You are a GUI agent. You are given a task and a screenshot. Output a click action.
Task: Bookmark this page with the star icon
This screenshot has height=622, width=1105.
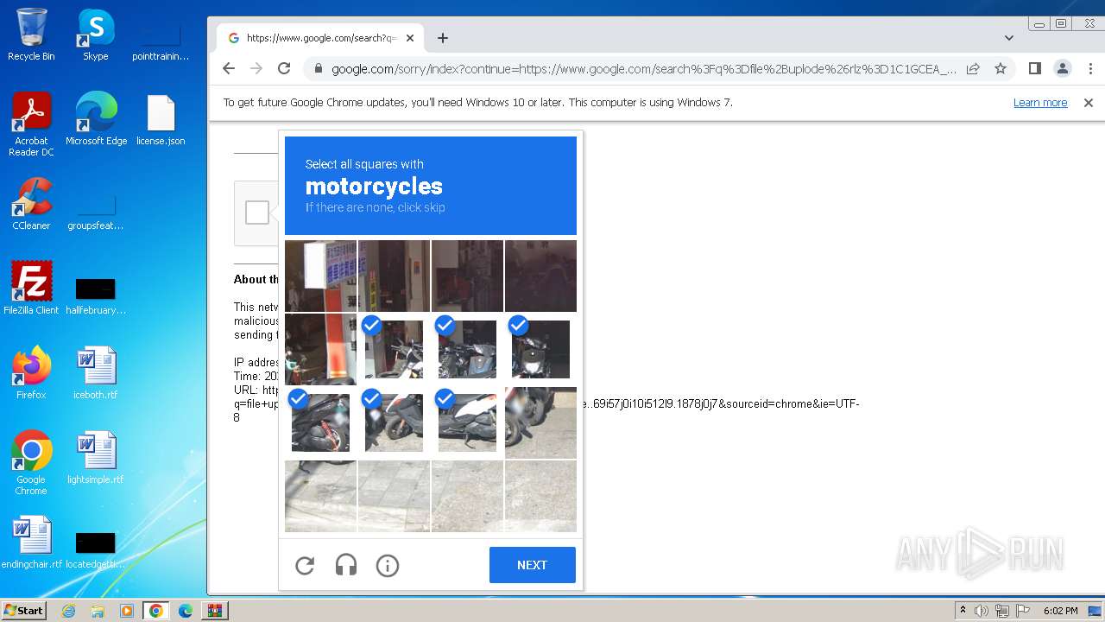tap(1001, 68)
